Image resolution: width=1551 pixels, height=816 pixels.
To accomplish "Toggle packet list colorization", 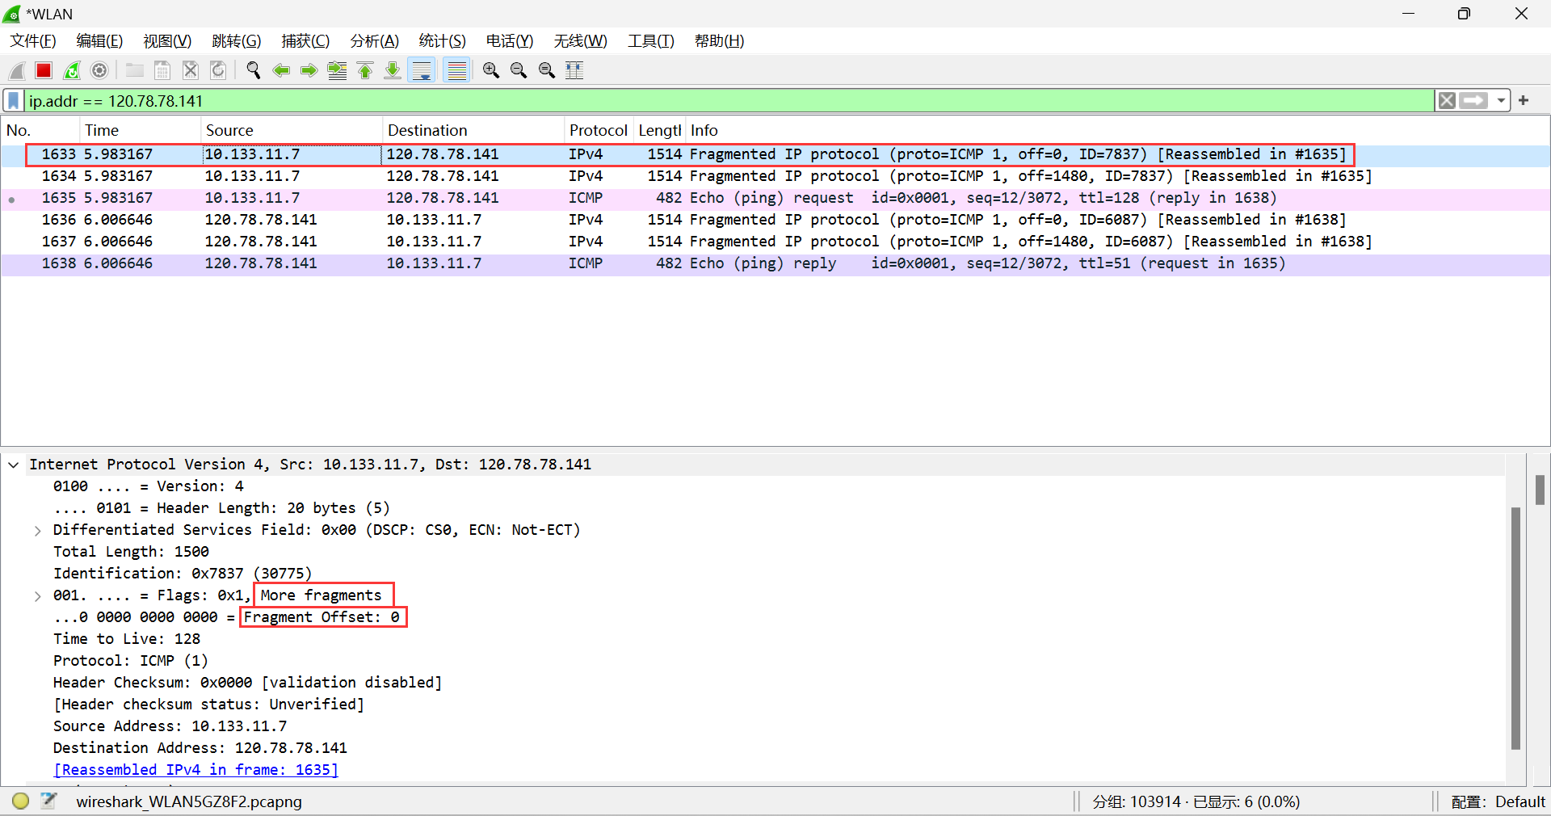I will pos(457,70).
